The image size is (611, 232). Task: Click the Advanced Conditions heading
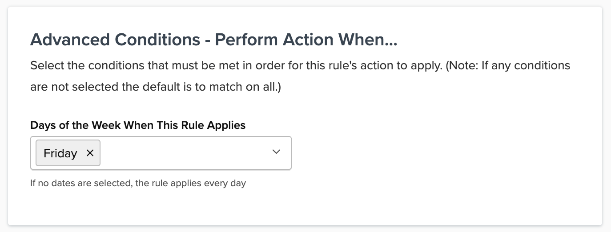point(213,40)
